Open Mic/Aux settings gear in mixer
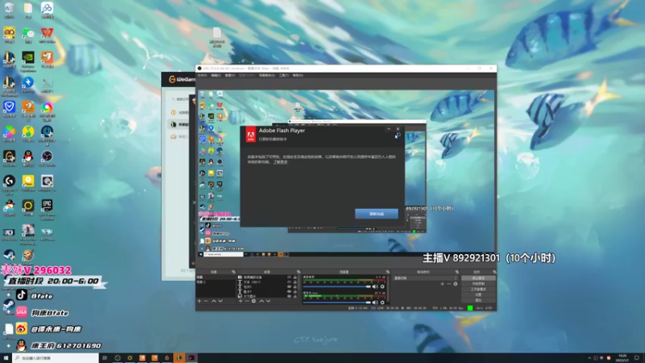Image resolution: width=645 pixels, height=363 pixels. pos(382,302)
